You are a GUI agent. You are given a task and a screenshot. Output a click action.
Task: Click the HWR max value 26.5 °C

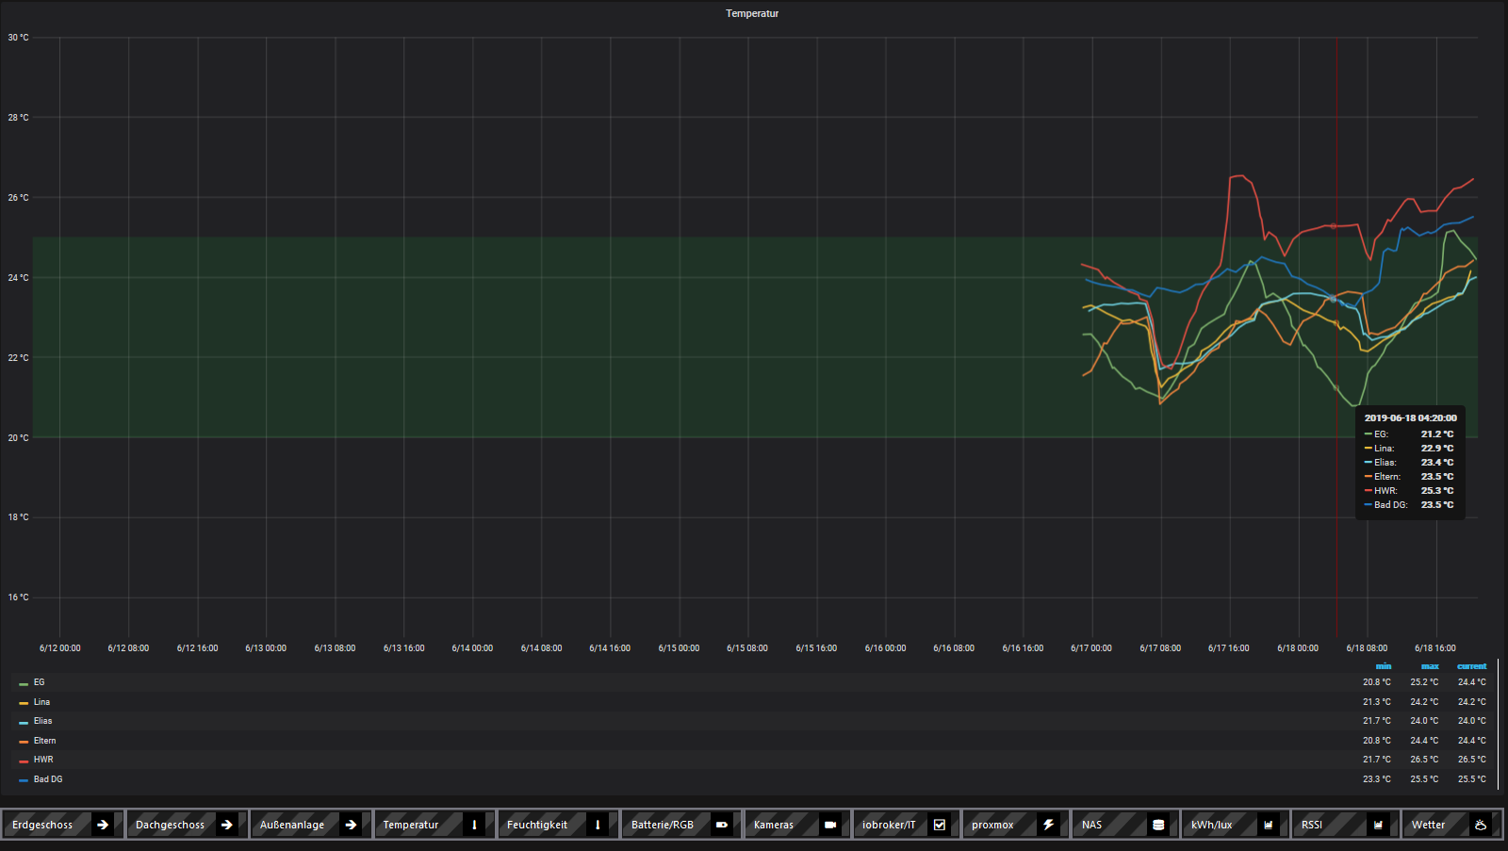pyautogui.click(x=1424, y=760)
